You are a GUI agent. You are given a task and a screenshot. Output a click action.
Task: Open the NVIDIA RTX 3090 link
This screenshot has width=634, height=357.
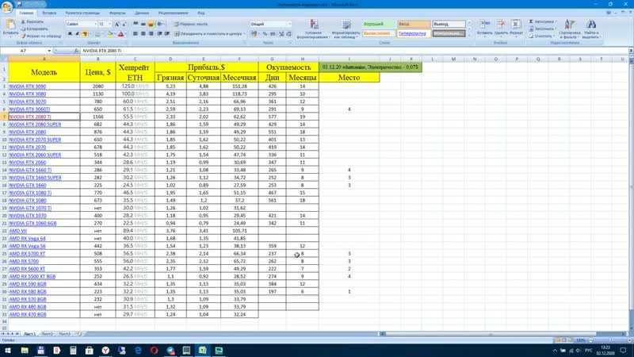pyautogui.click(x=28, y=86)
